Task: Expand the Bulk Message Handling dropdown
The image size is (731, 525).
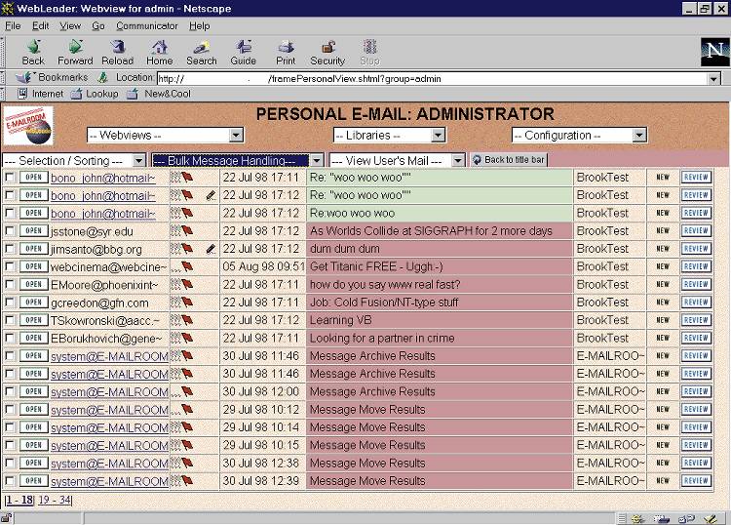Action: pyautogui.click(x=237, y=160)
